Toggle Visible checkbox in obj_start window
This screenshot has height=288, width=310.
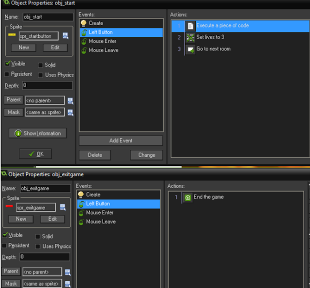pyautogui.click(x=8, y=64)
